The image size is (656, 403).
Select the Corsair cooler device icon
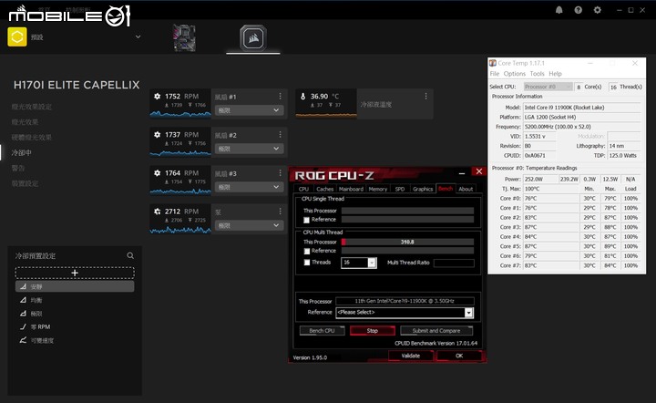[253, 38]
